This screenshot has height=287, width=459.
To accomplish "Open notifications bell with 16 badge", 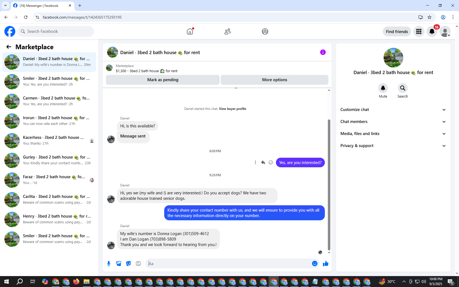I will (432, 31).
